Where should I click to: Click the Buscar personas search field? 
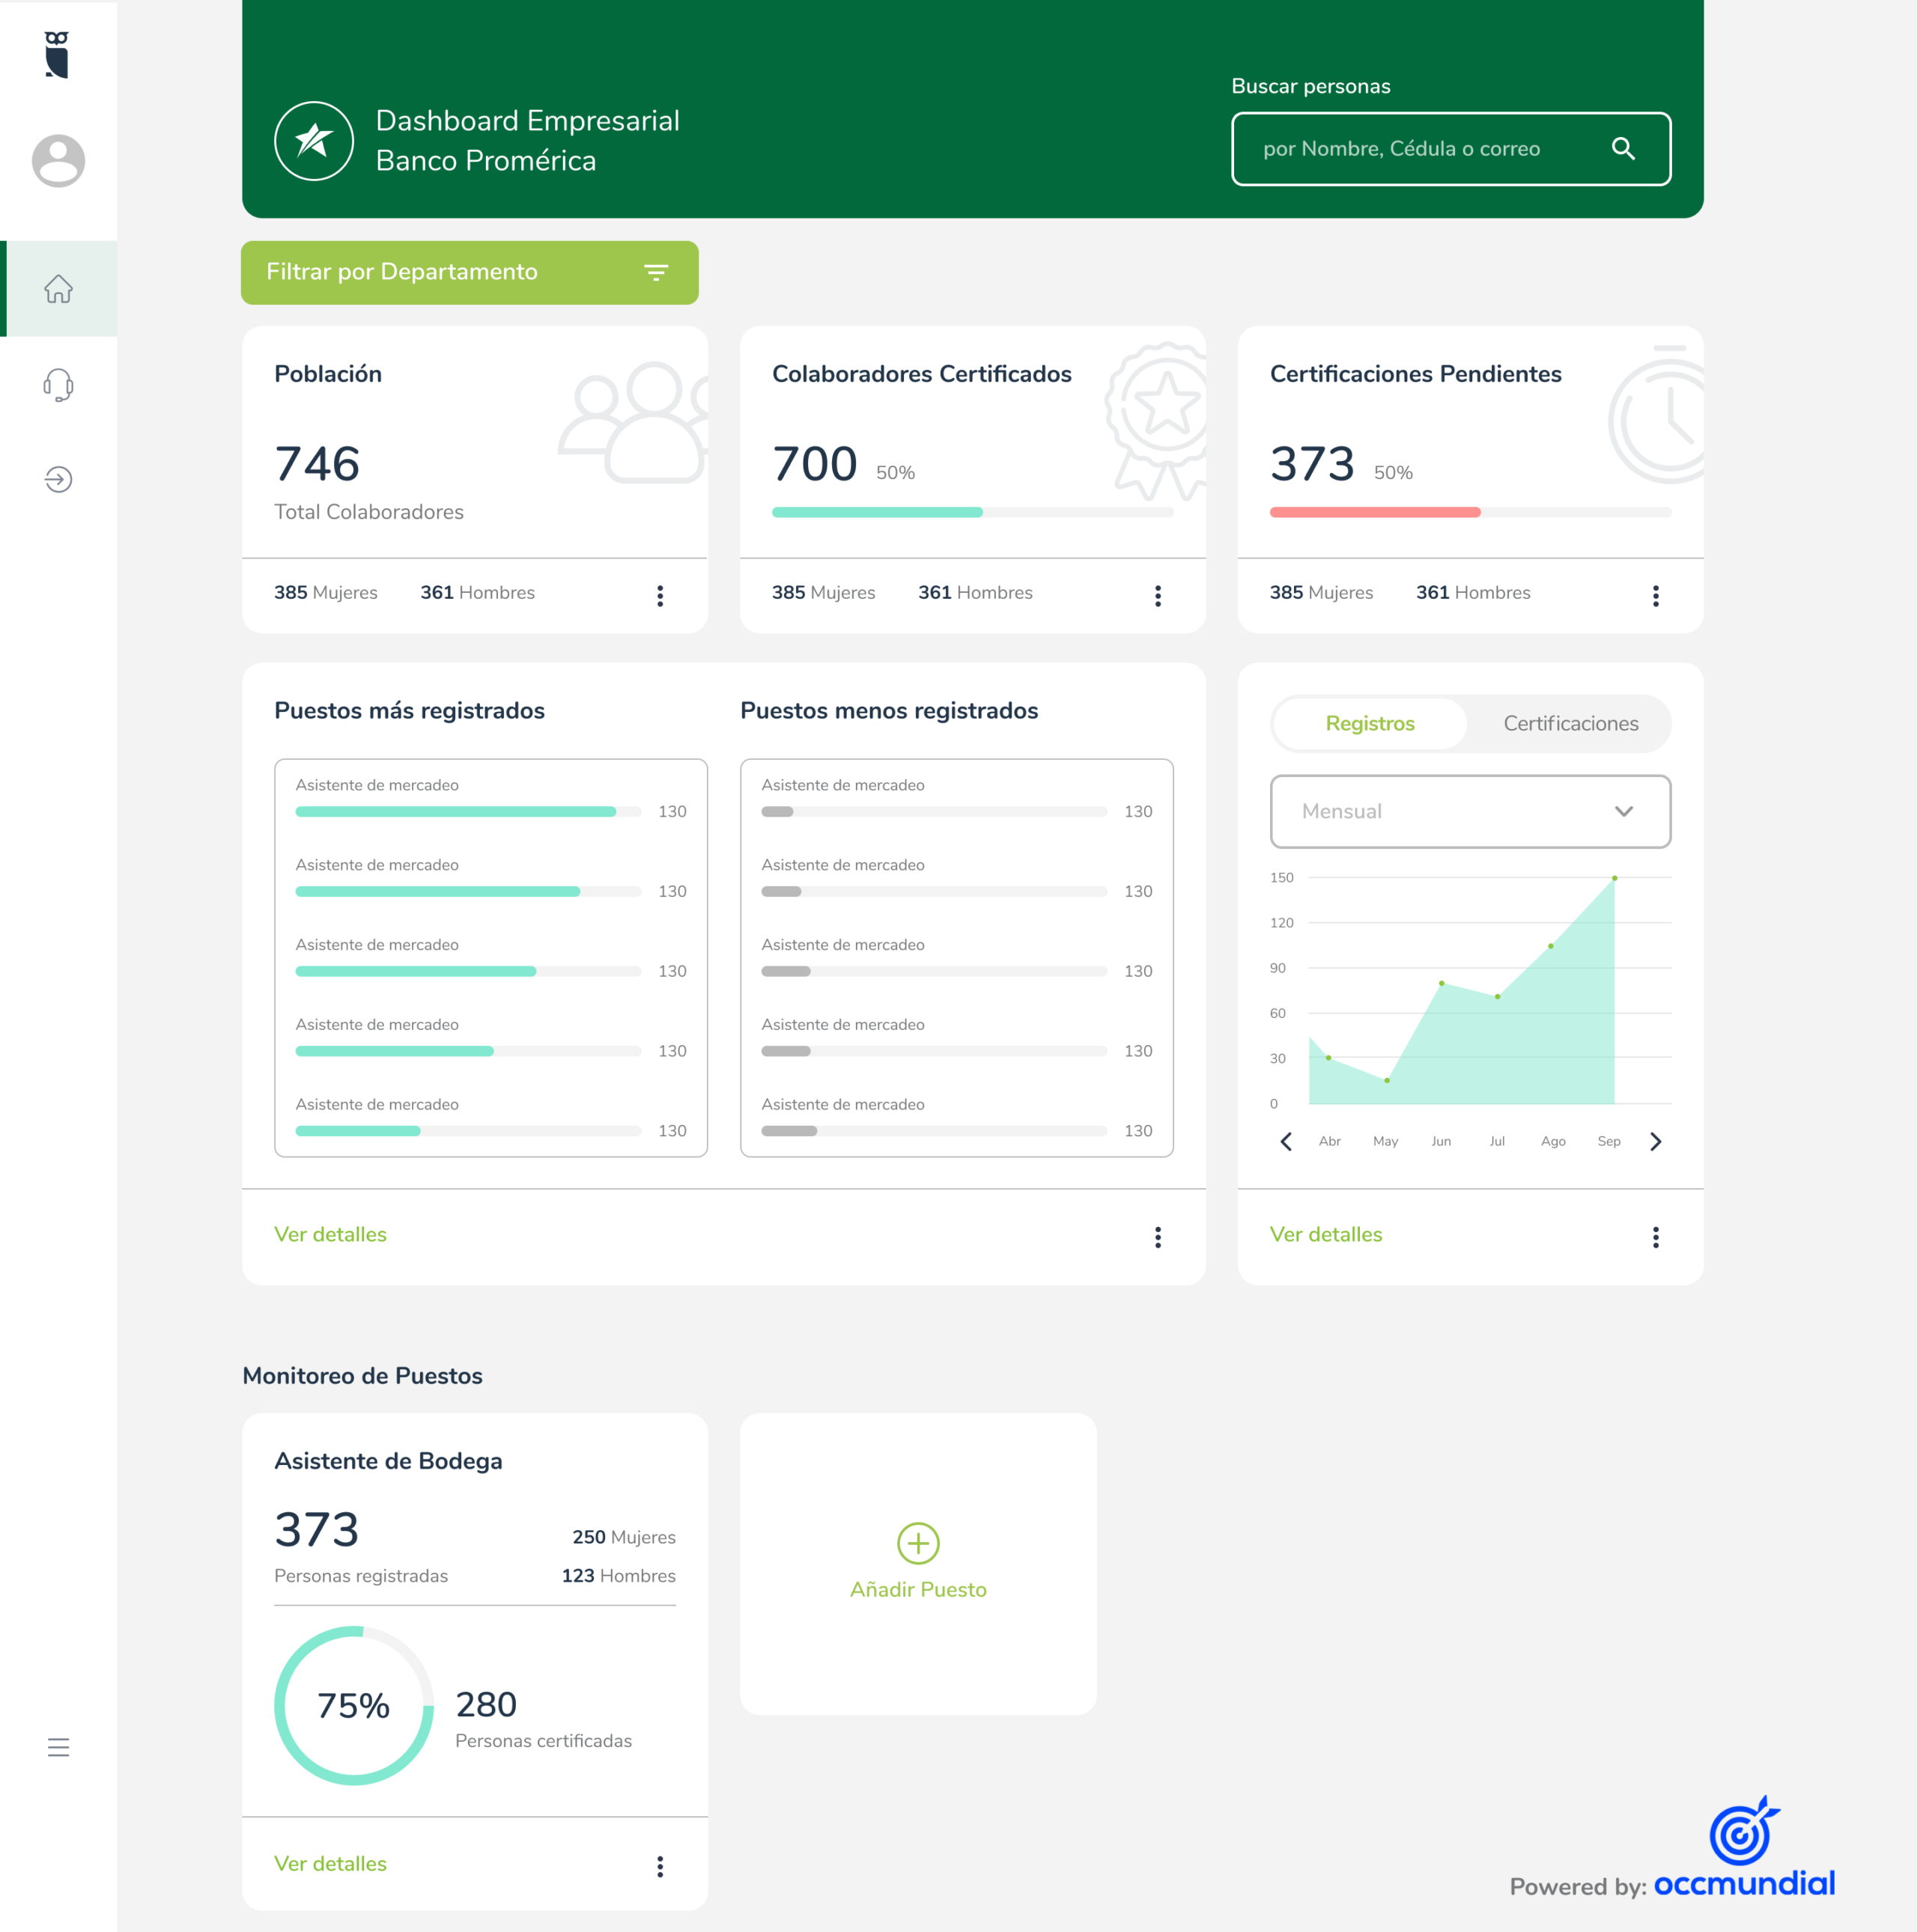[1421, 149]
